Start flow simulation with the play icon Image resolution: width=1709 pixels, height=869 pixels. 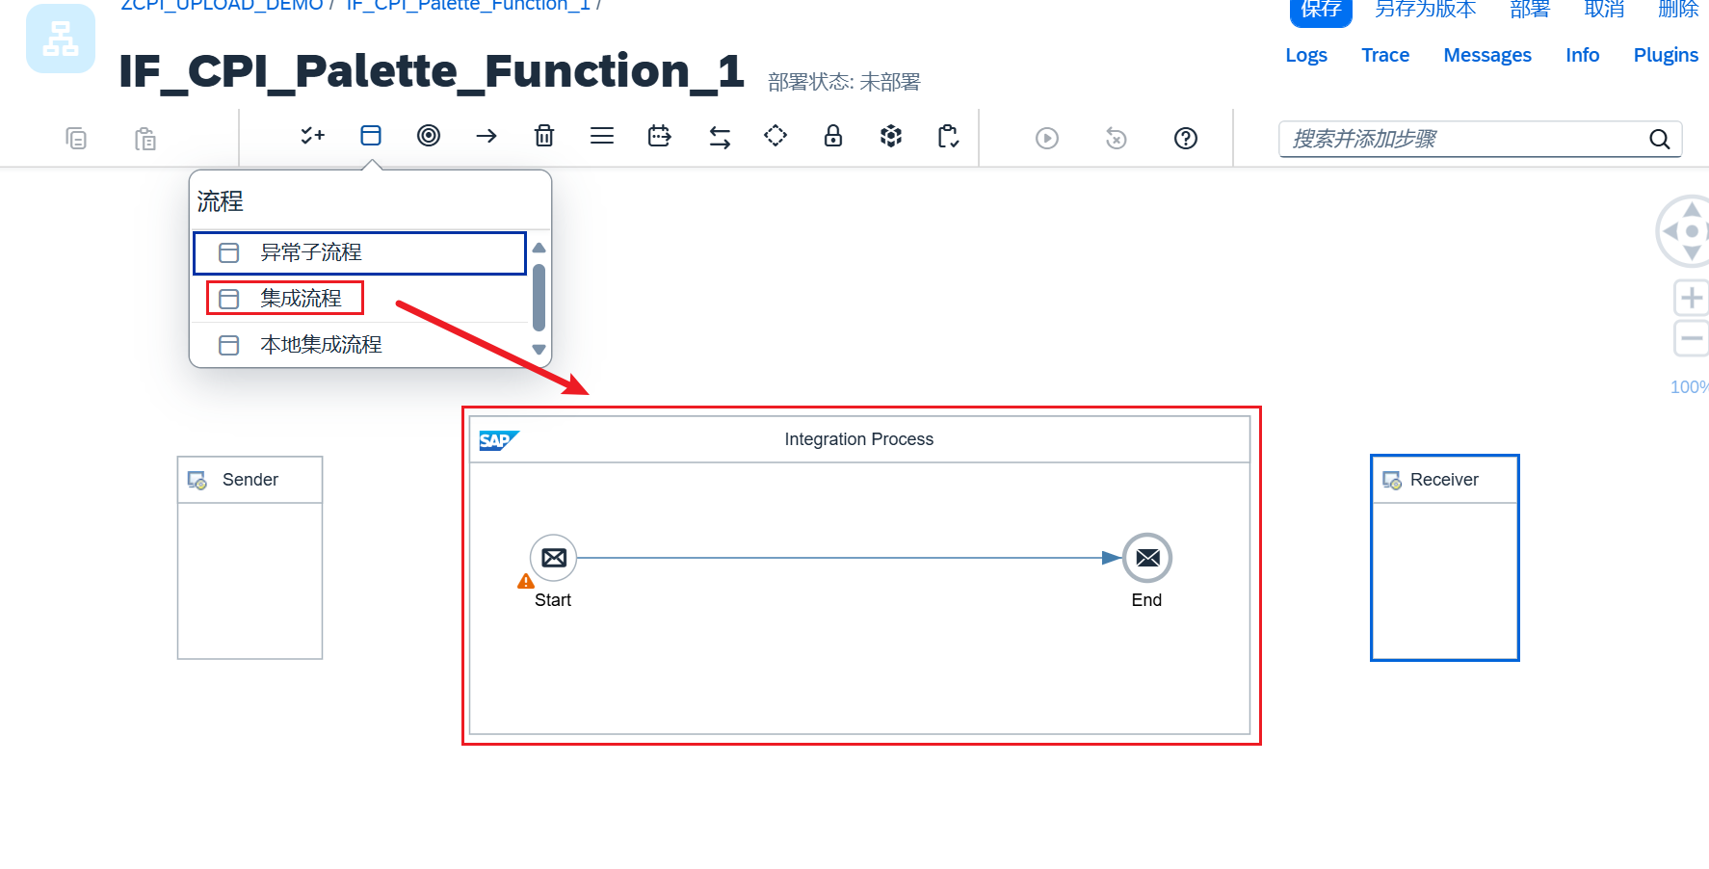[1047, 138]
